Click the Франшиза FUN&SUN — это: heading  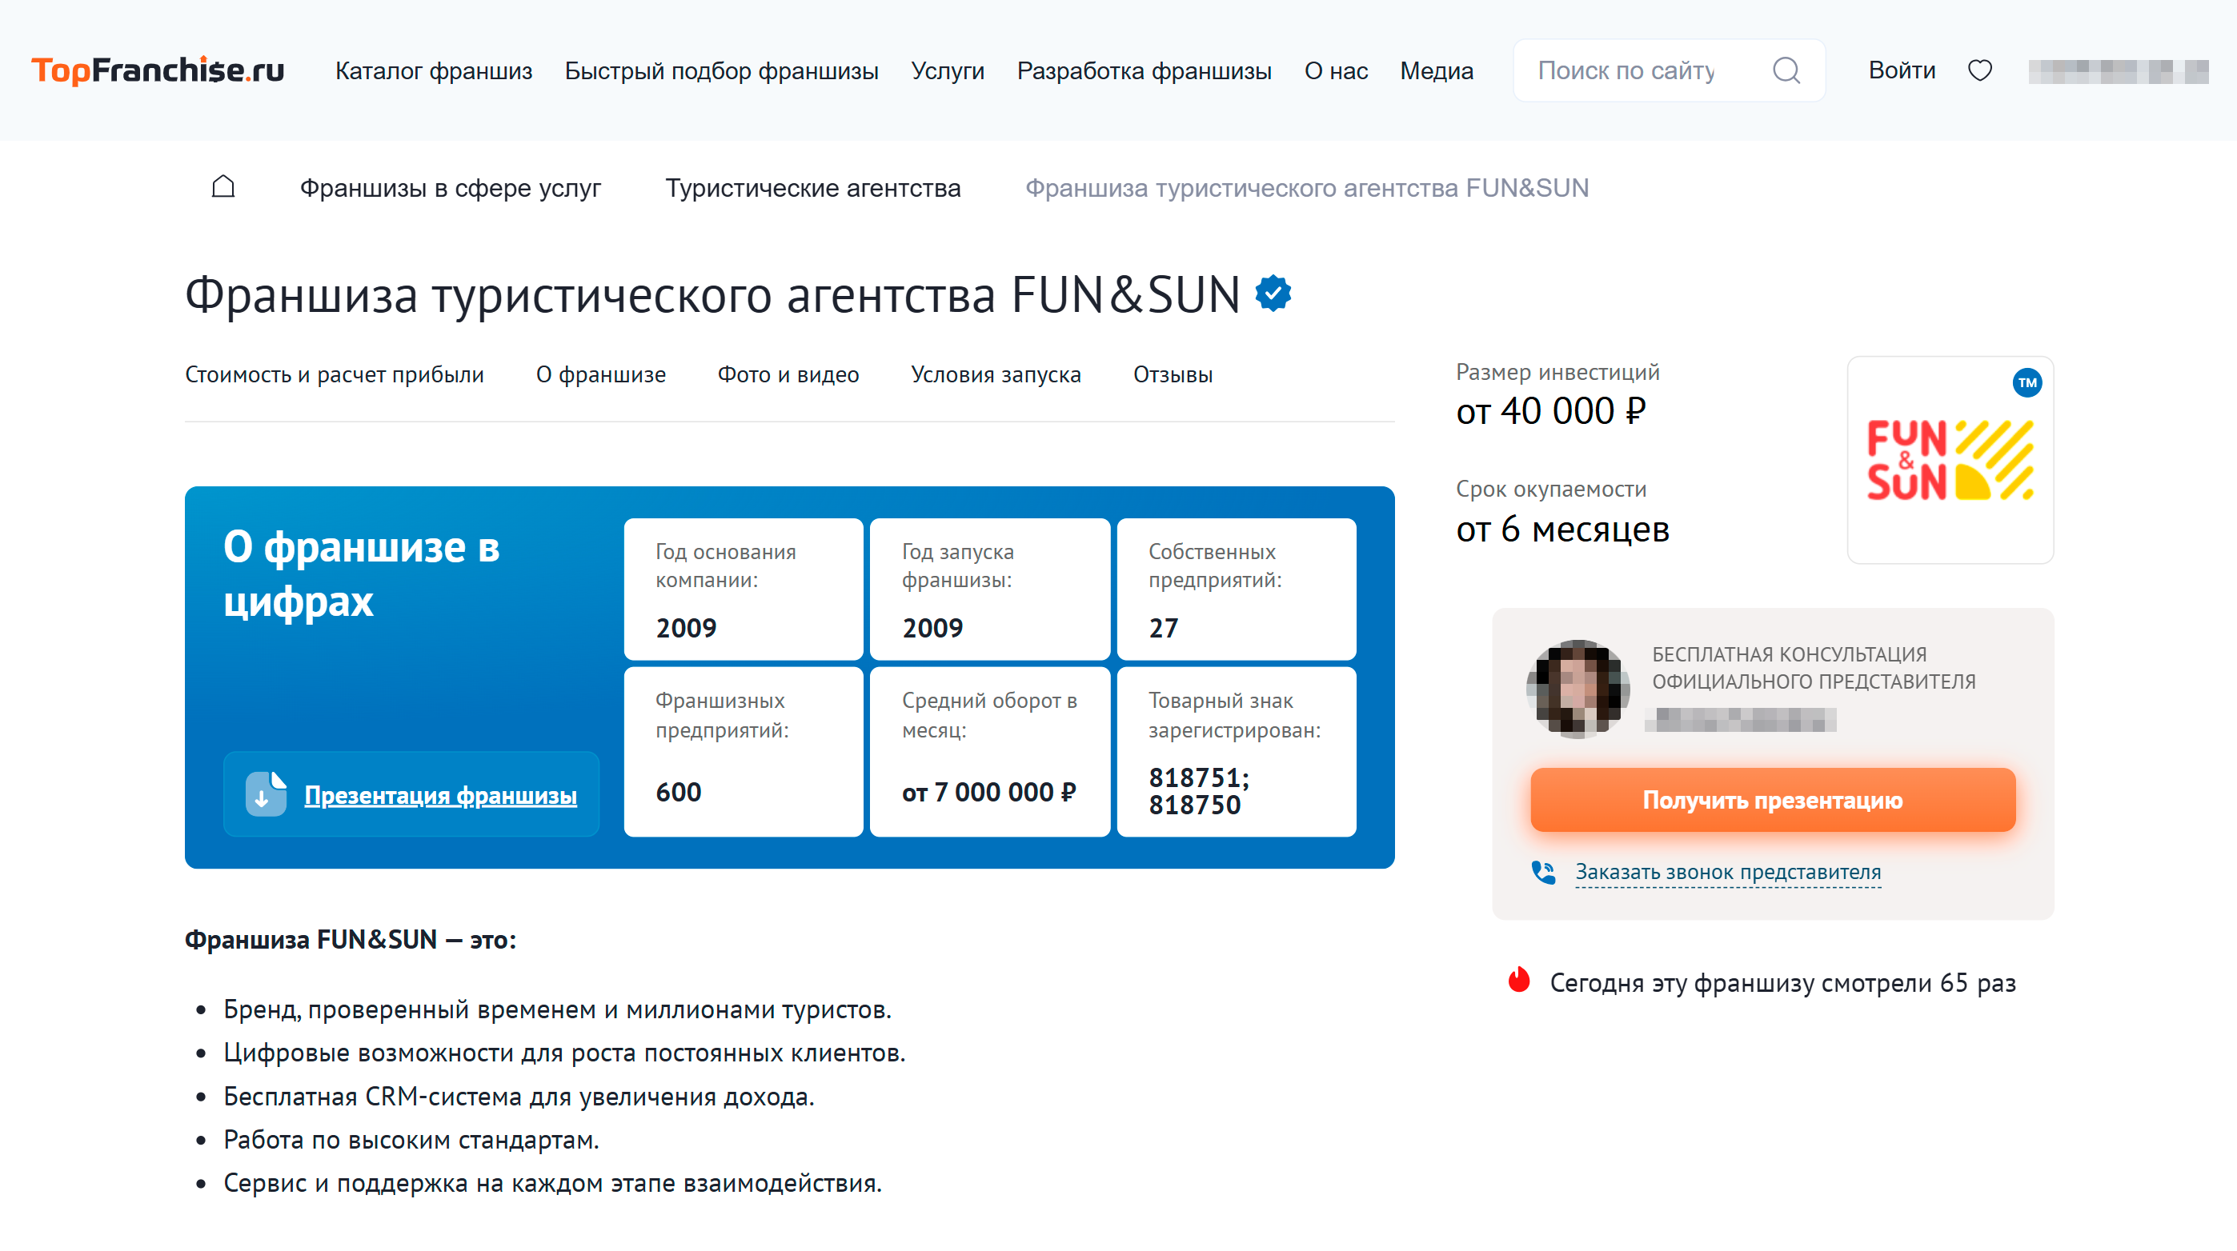[x=350, y=939]
